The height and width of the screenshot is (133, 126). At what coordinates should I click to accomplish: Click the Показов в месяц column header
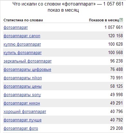[x=104, y=20]
